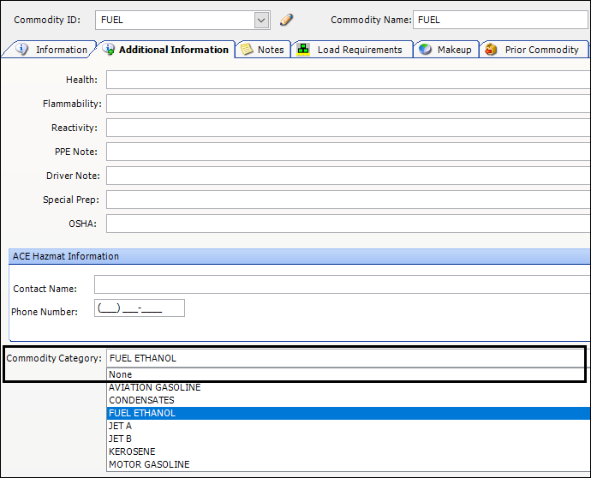
Task: Open the Information tab
Action: [51, 50]
